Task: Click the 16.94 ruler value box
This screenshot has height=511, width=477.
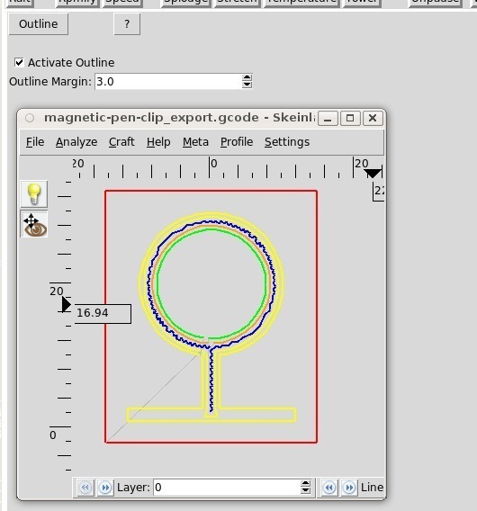Action: tap(103, 313)
